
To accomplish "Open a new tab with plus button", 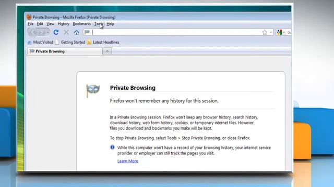I will (107, 51).
